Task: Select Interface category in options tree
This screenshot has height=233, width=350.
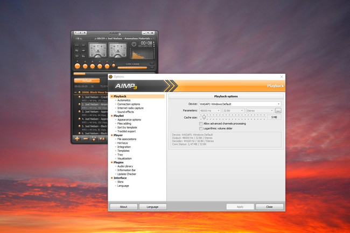Action: tap(120, 178)
